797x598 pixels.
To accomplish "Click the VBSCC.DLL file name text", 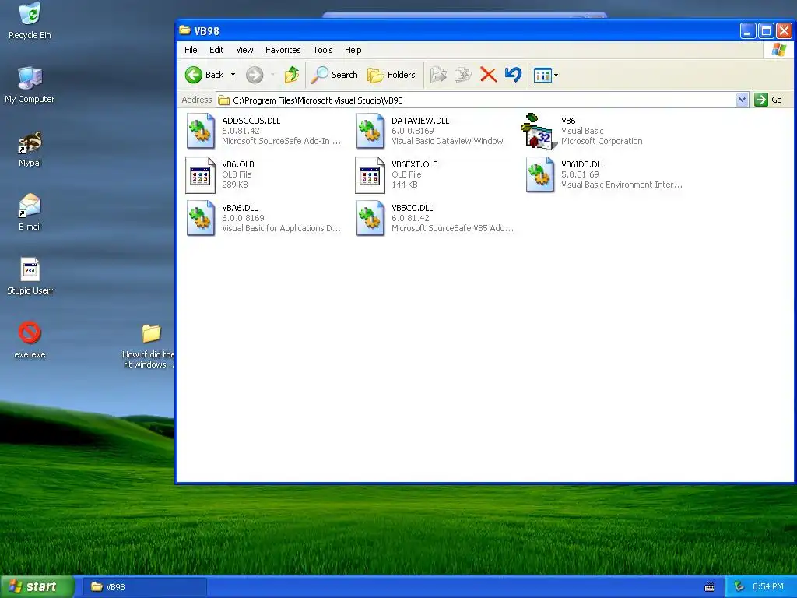I will 413,208.
